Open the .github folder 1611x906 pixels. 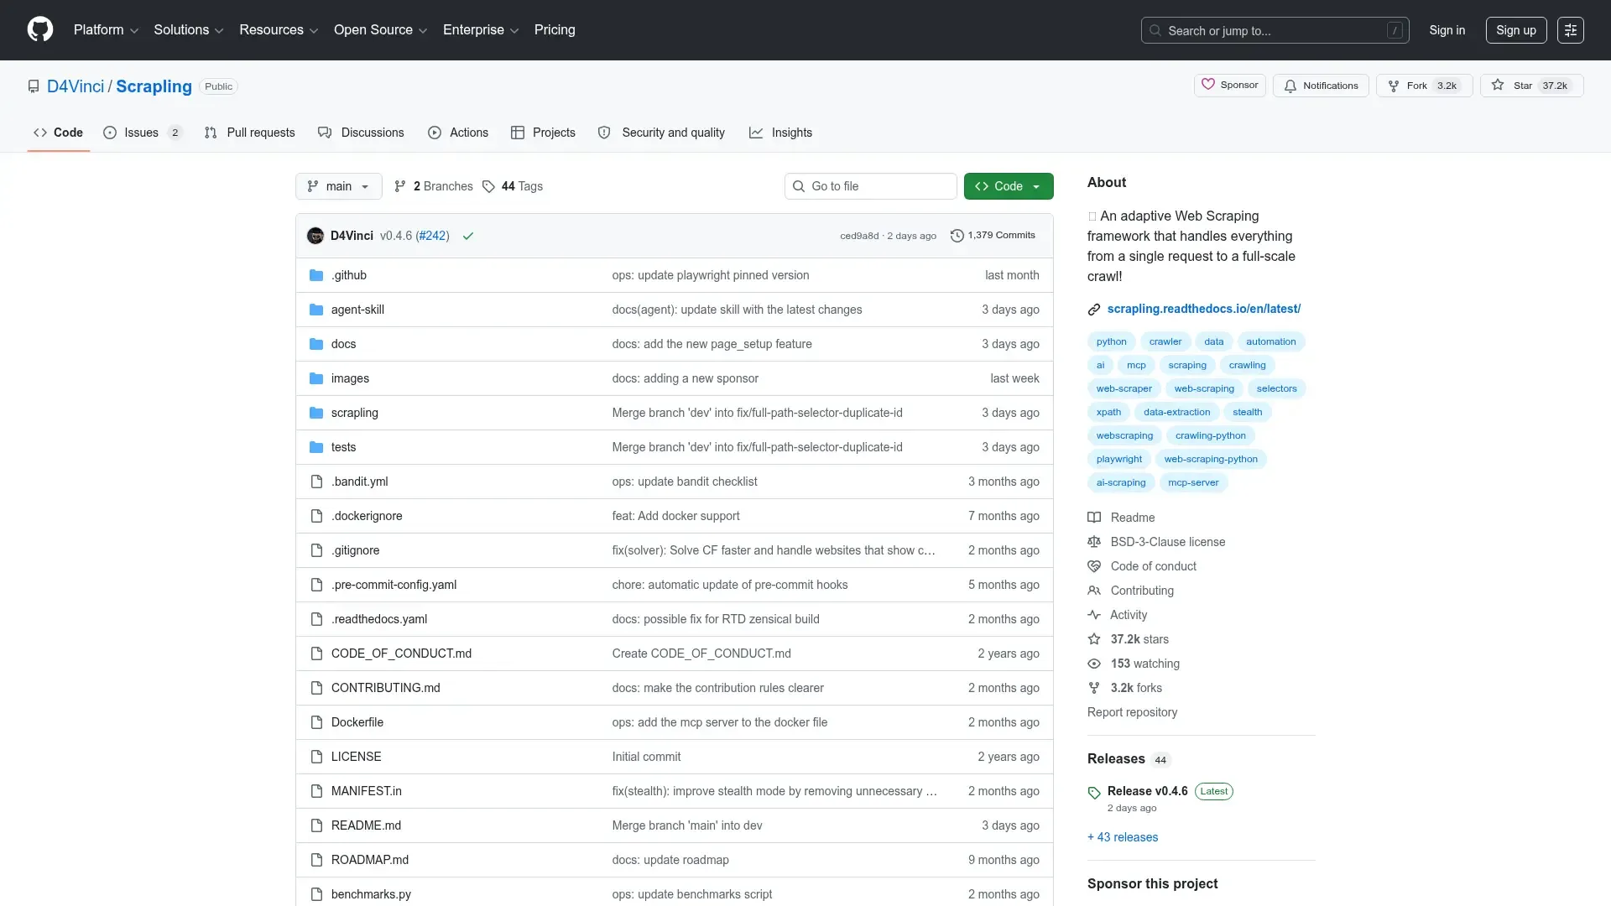point(349,275)
